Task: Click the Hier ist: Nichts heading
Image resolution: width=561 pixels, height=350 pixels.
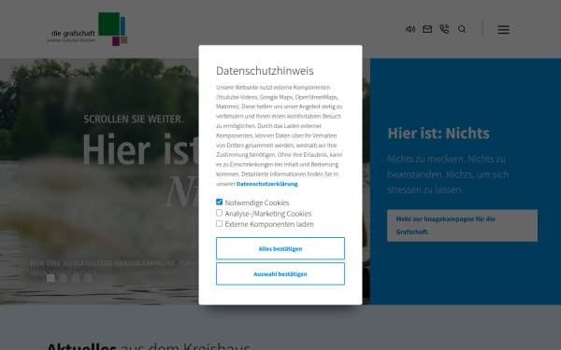Action: coord(439,133)
